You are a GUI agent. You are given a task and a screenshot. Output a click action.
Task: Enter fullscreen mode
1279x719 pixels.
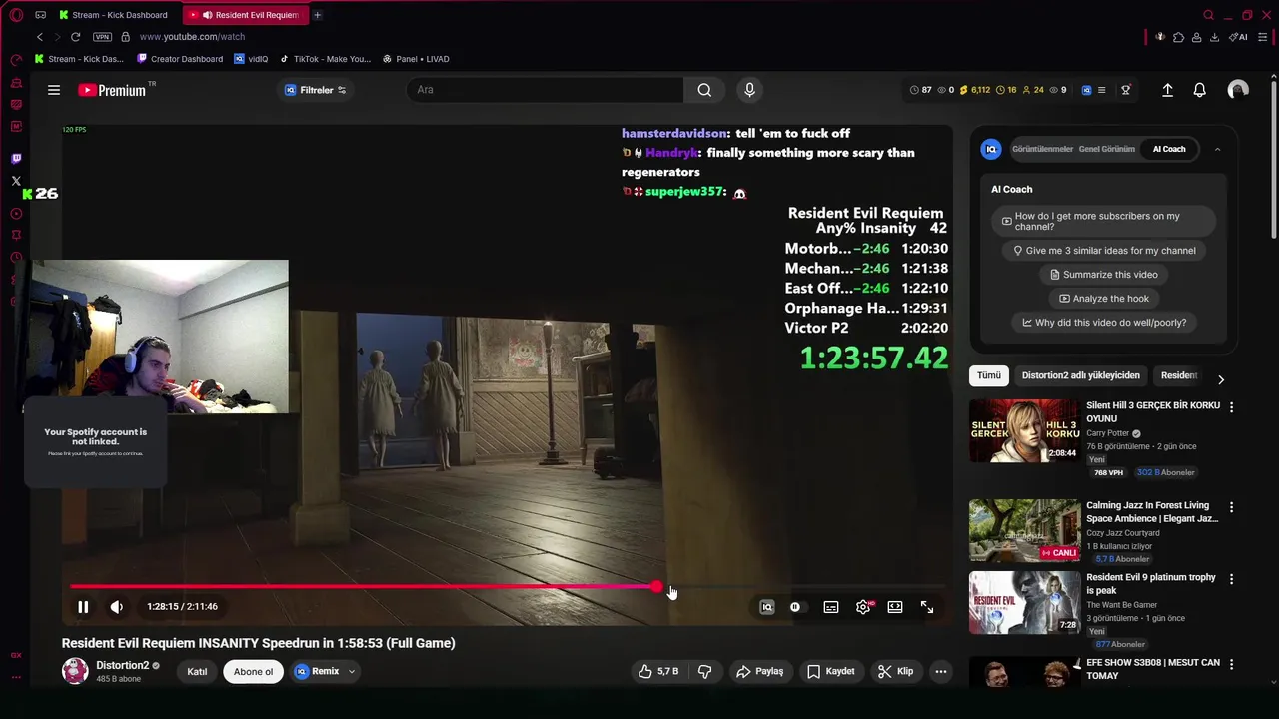pyautogui.click(x=927, y=606)
